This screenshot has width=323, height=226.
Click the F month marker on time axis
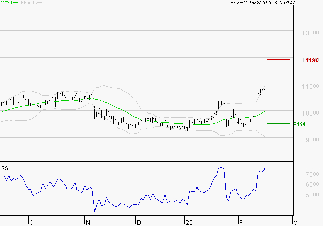click(241, 223)
